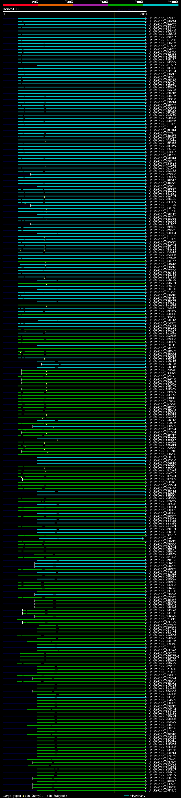The width and height of the screenshot is (181, 798).
Task: Select hit UniRef100_C7E662
Action: pos(162,56)
